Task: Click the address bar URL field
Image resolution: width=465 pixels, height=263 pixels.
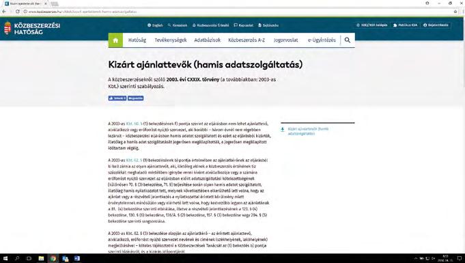Action: pyautogui.click(x=237, y=12)
